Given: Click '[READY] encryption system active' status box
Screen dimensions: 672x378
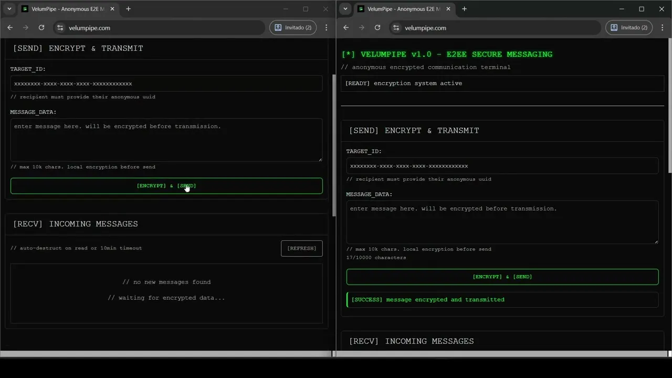Looking at the screenshot, I should 502,83.
